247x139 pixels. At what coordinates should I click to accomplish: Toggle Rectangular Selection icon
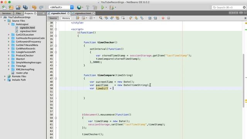(123, 18)
